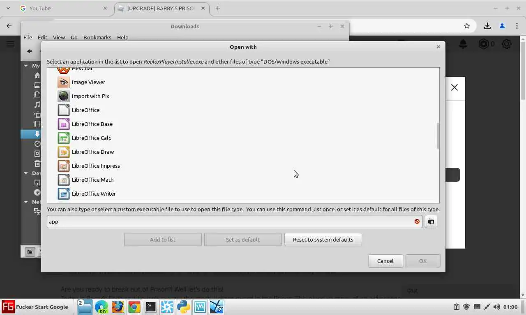Focus the custom command input field
This screenshot has width=526, height=315.
tap(234, 221)
